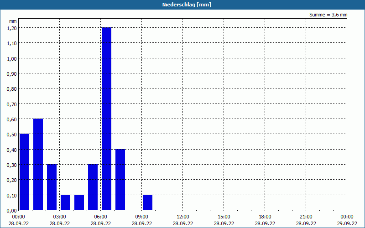The width and height of the screenshot is (365, 228).
Task: Click the '29.09.22' date label
Action: point(347,223)
